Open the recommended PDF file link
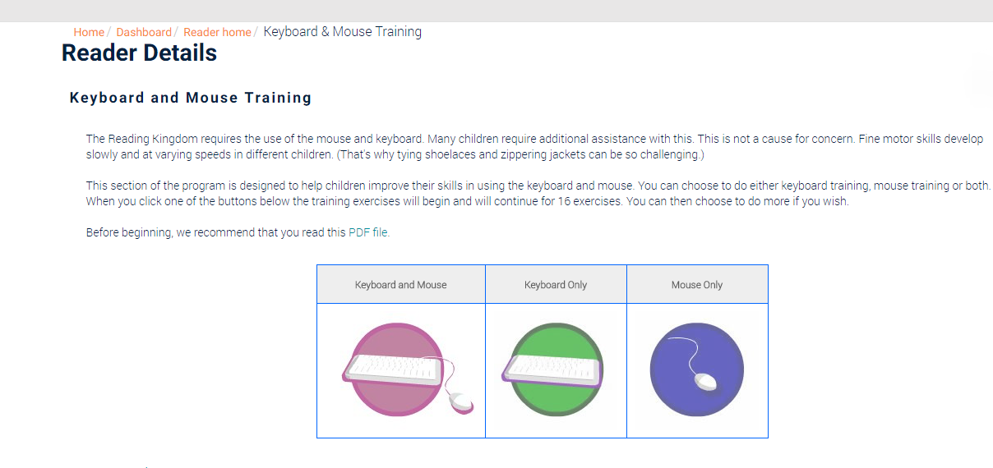 [x=359, y=232]
